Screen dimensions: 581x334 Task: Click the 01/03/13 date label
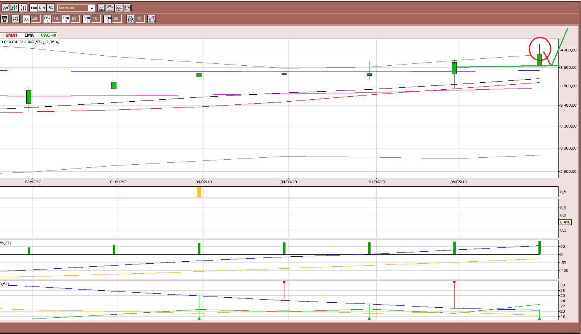tap(289, 182)
